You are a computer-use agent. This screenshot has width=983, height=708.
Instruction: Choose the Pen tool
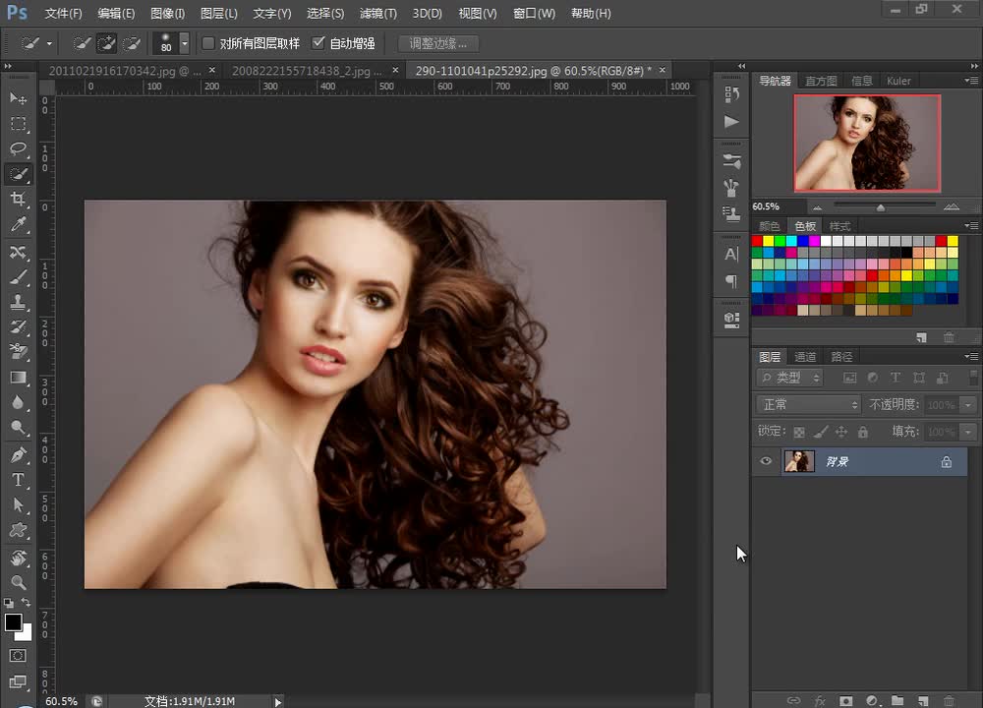[x=18, y=455]
